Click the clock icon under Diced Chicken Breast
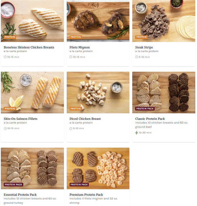 (71, 128)
